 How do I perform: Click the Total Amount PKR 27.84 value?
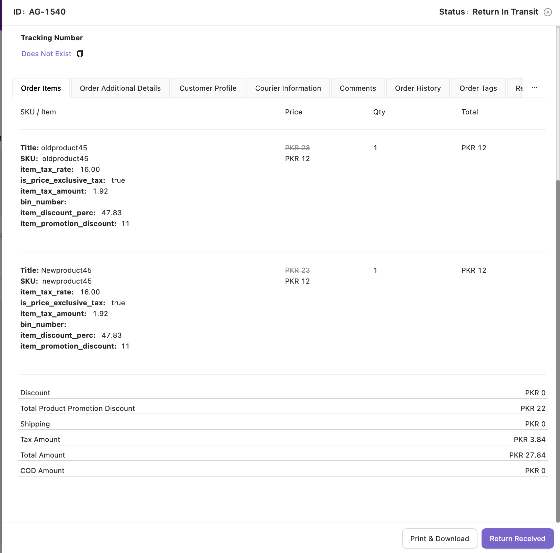(x=527, y=455)
